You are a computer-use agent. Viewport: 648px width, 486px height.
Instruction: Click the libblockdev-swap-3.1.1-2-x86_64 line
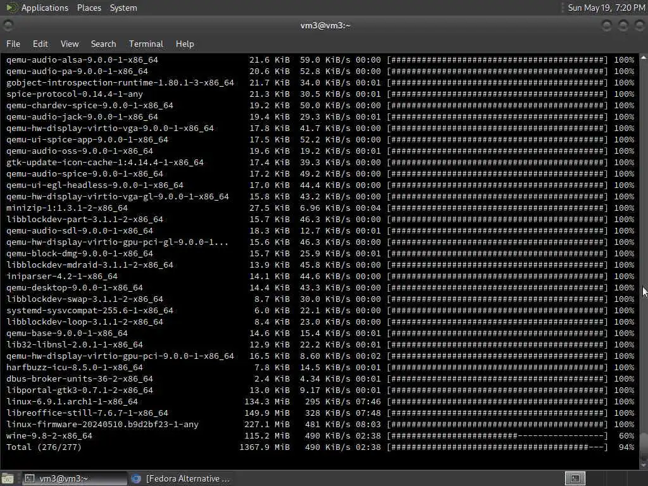pyautogui.click(x=320, y=299)
